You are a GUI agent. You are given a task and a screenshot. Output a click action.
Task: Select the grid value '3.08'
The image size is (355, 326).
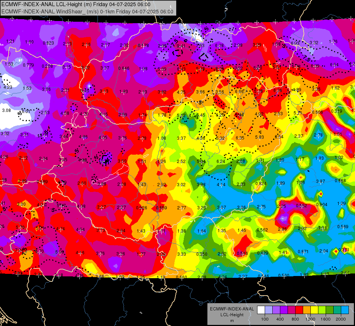pos(7,110)
